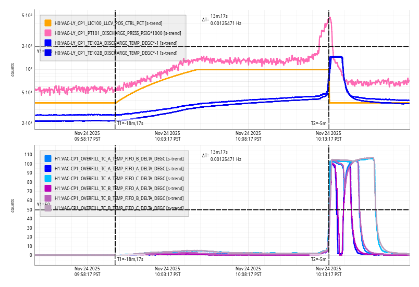Click the magenta TC_B_TEMP_FIFO_A legend swatch
Image resolution: width=419 pixels, height=287 pixels.
click(48, 188)
